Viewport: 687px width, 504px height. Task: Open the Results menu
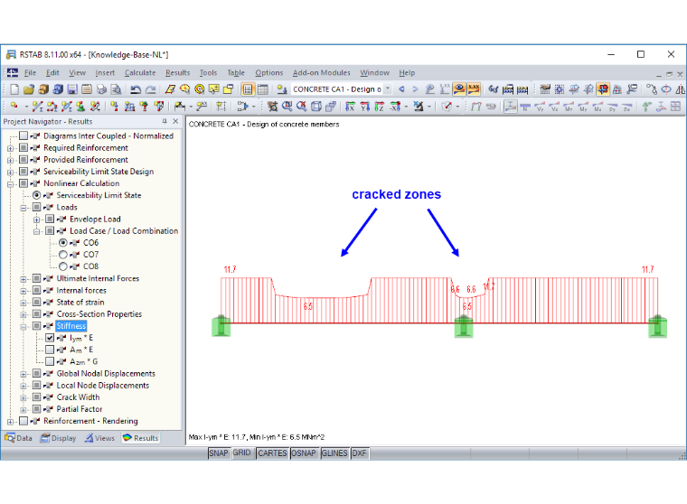click(x=177, y=72)
